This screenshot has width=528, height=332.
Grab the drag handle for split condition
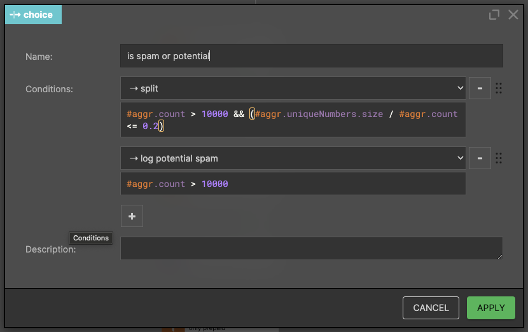pyautogui.click(x=499, y=88)
